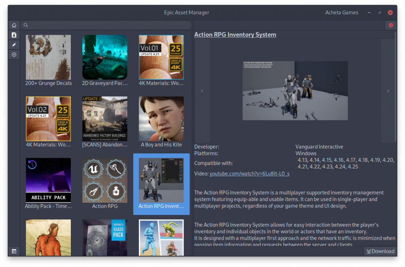Close the Epic Asset Manager window

pyautogui.click(x=390, y=13)
